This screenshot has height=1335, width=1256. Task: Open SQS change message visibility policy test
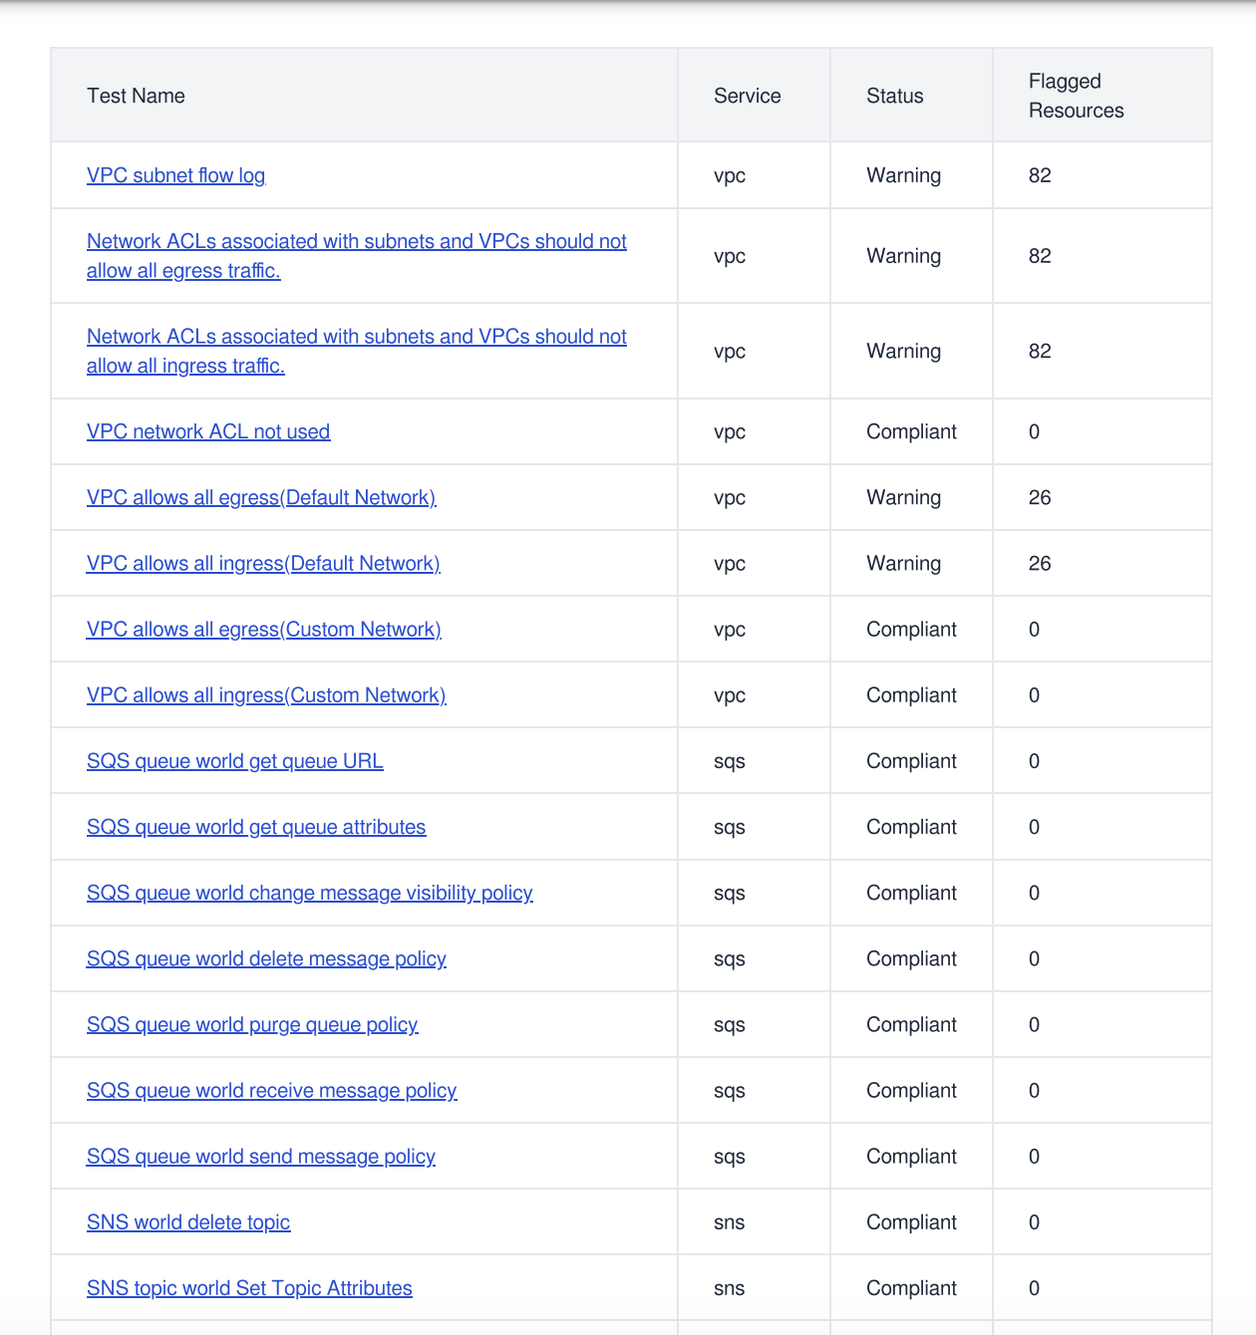pyautogui.click(x=310, y=893)
